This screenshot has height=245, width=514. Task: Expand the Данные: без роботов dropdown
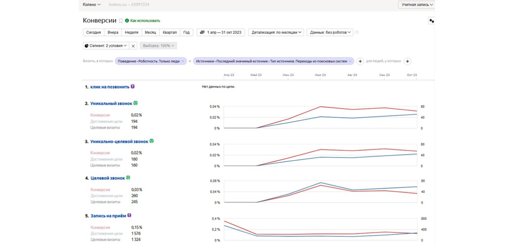tap(329, 33)
